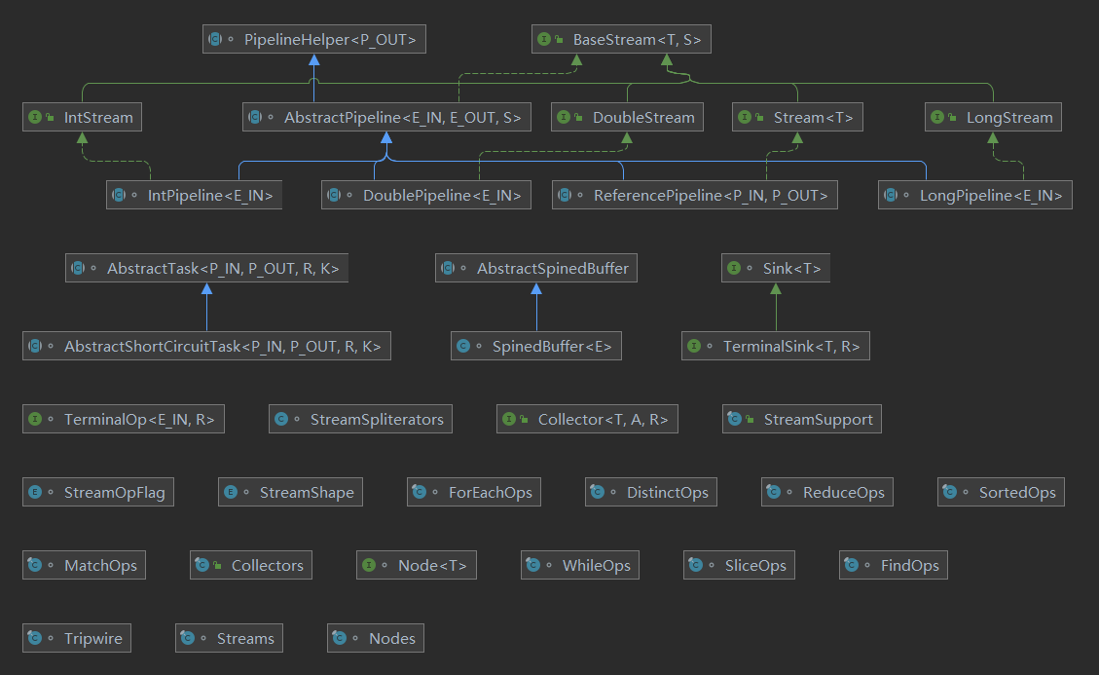The width and height of the screenshot is (1099, 675).
Task: Click the interface icon on the Node<T> box
Action: coord(370,566)
